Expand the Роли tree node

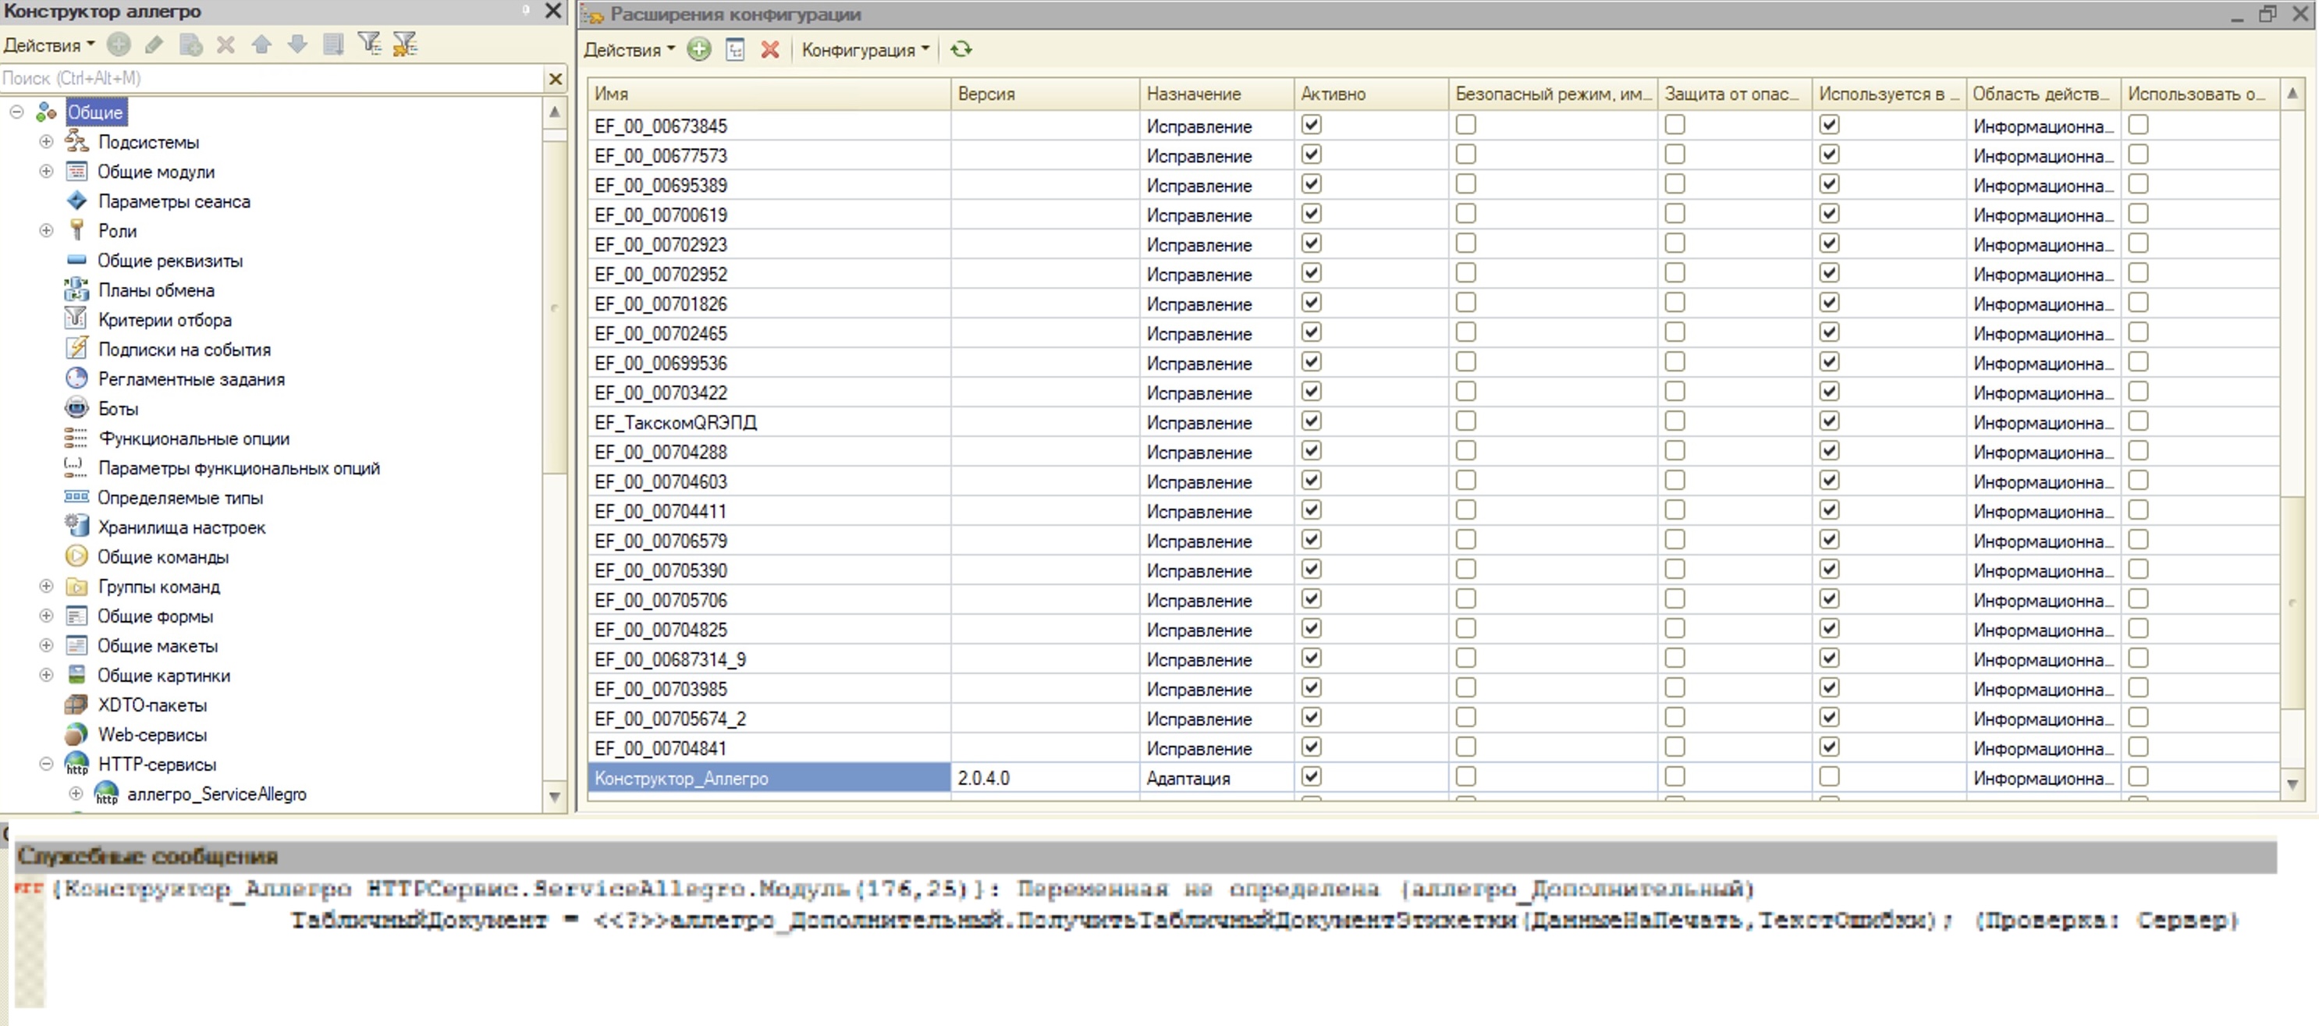click(46, 230)
